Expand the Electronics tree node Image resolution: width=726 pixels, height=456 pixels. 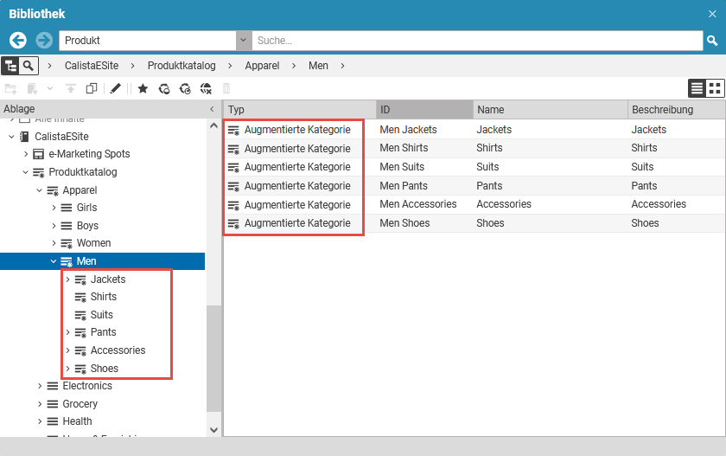tap(39, 386)
